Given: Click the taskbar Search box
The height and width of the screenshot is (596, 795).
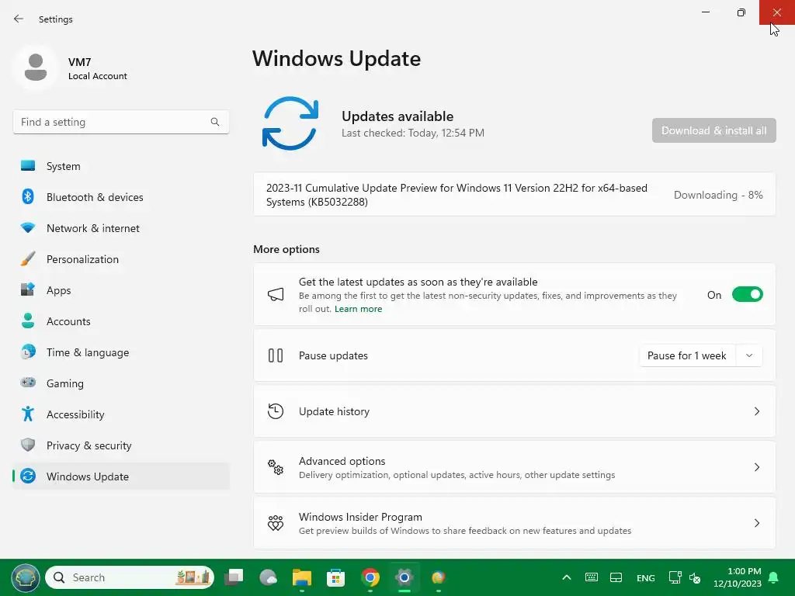Looking at the screenshot, I should click(x=130, y=577).
